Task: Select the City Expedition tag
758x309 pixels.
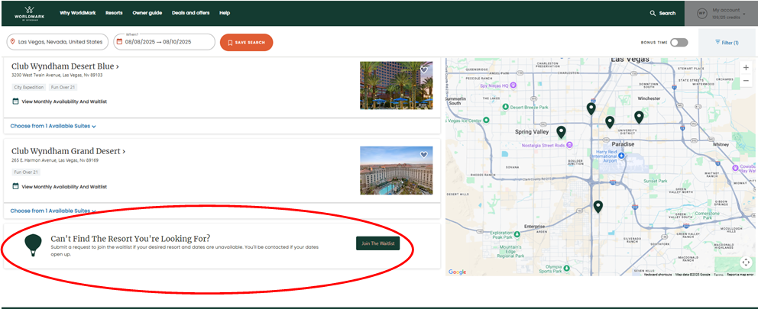Action: coord(28,88)
